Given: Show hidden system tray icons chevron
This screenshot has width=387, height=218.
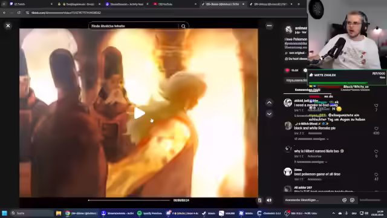Looking at the screenshot, I should pyautogui.click(x=334, y=213).
